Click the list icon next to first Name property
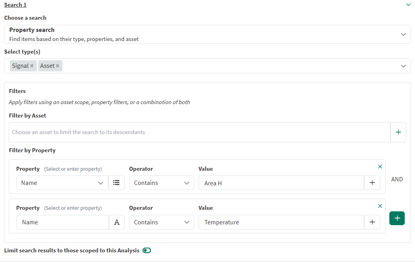Screen dimensions: 415x263 (x=116, y=183)
